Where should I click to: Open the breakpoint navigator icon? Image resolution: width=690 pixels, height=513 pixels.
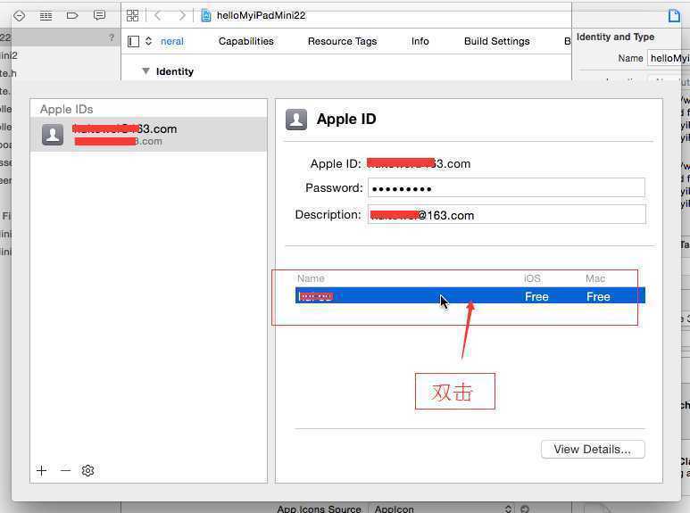[x=20, y=16]
